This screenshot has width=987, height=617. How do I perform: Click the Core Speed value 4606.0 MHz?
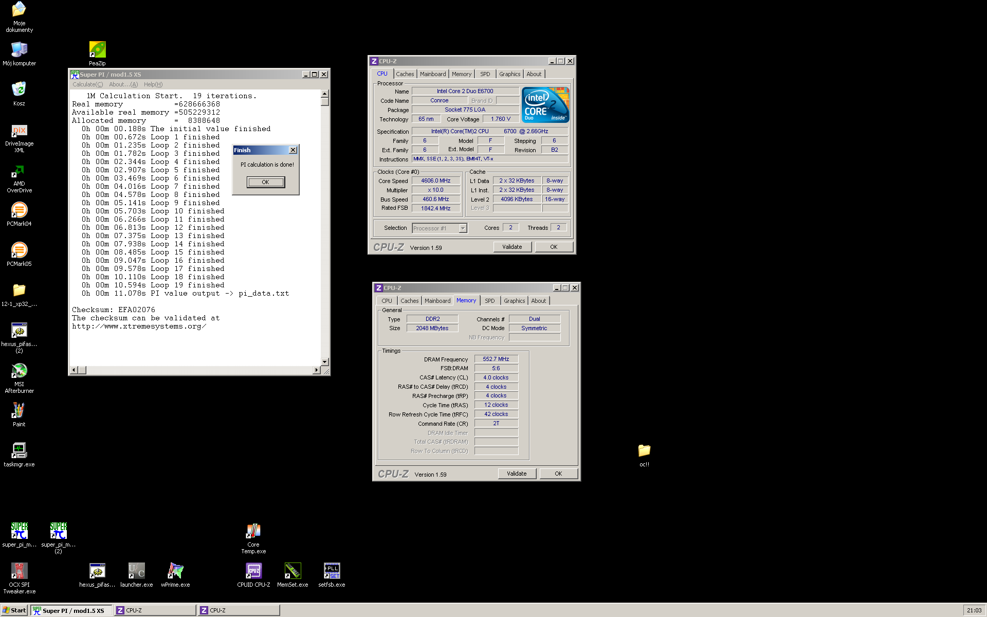tap(436, 180)
